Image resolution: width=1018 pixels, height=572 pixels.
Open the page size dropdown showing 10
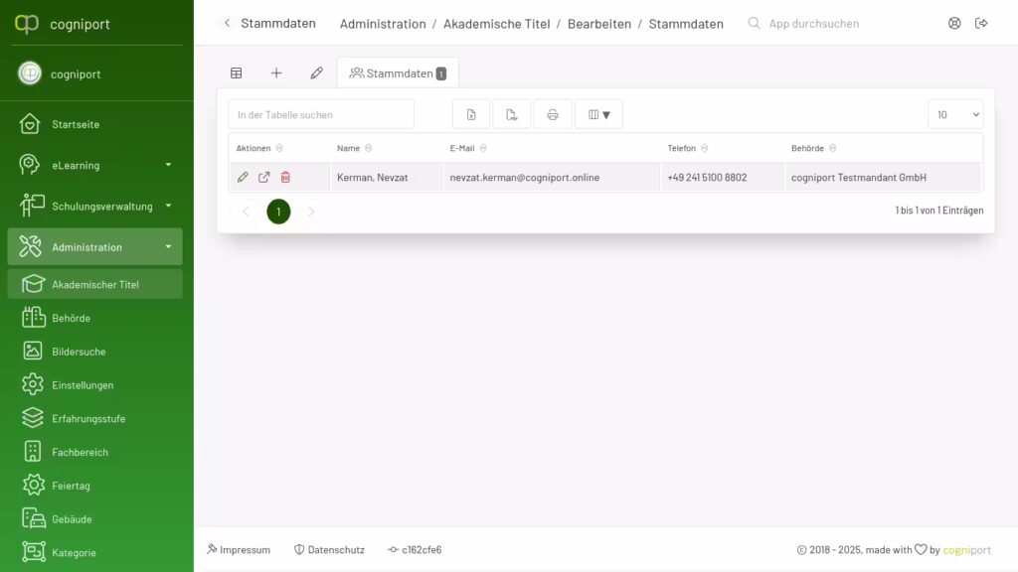pos(954,114)
